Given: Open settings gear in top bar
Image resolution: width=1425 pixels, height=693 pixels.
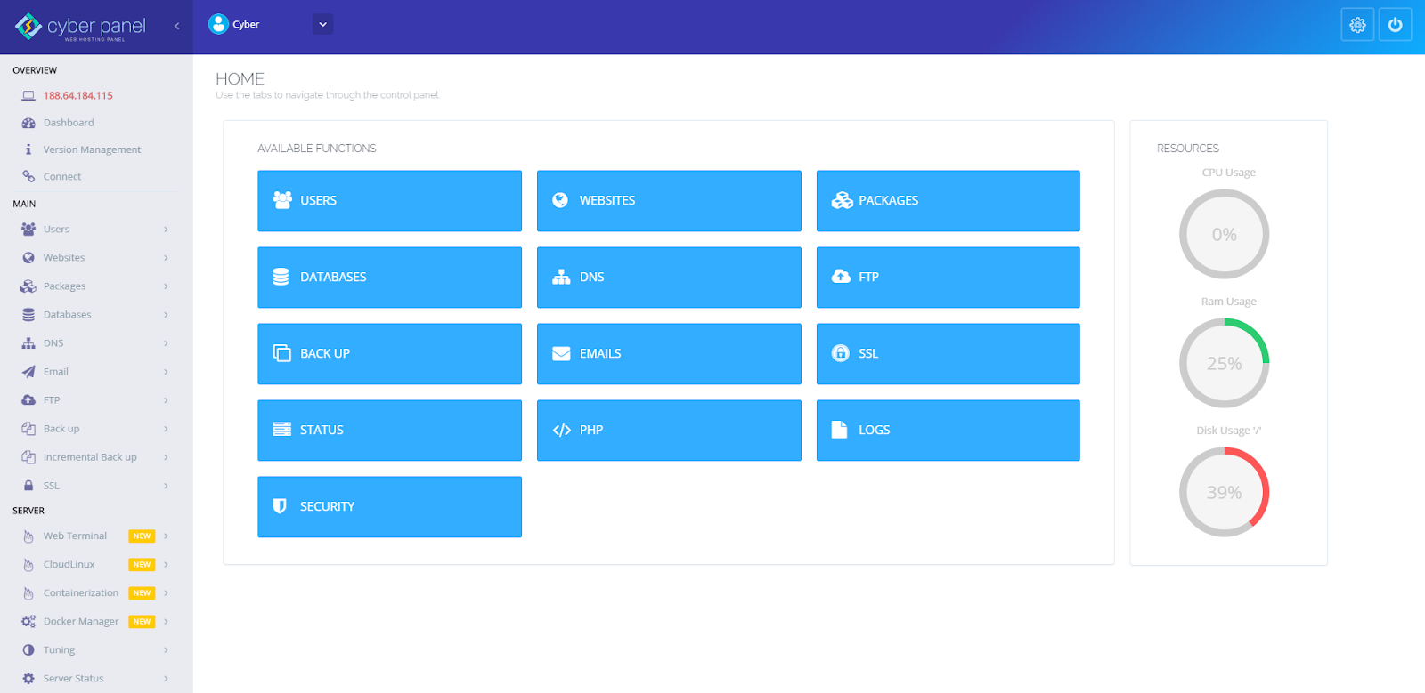Looking at the screenshot, I should [1357, 25].
